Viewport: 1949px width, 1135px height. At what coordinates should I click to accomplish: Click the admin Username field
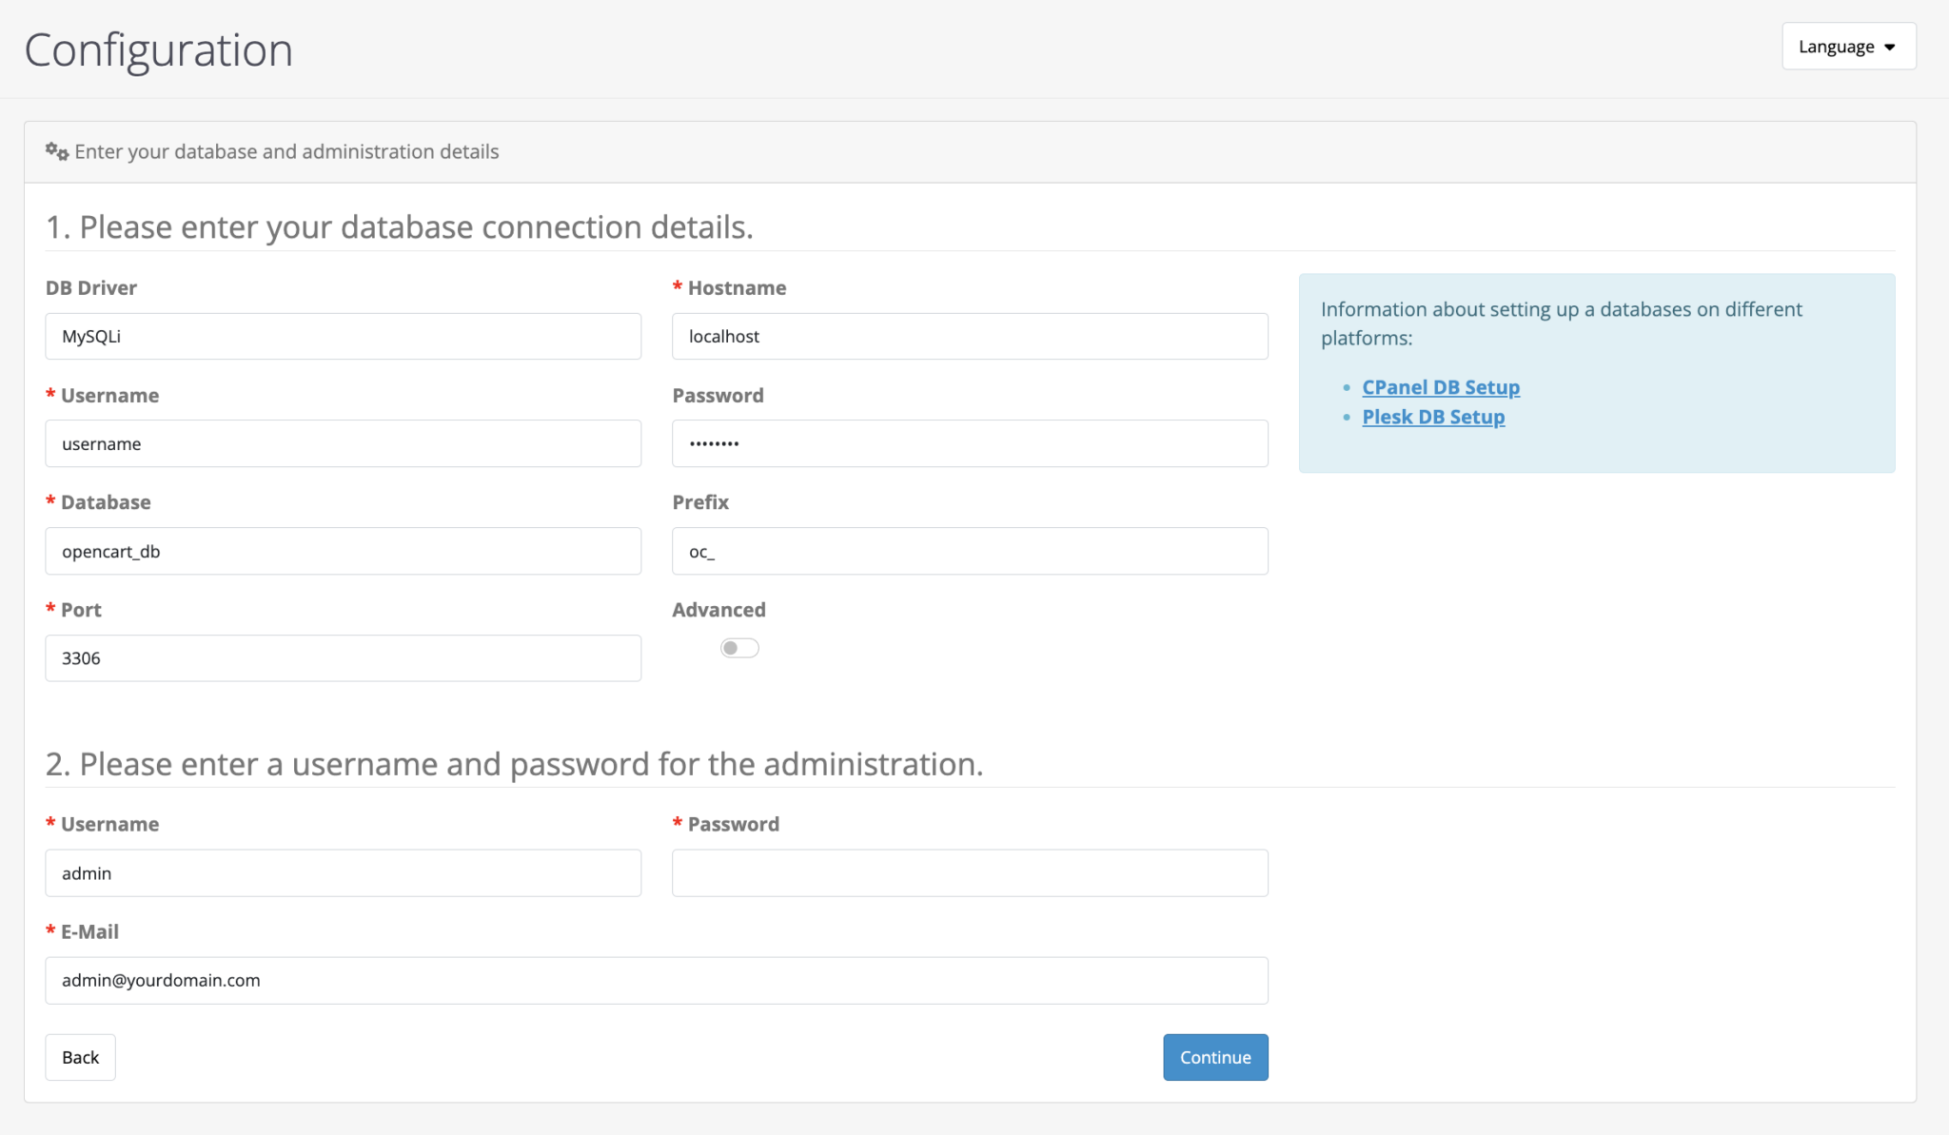pos(343,872)
